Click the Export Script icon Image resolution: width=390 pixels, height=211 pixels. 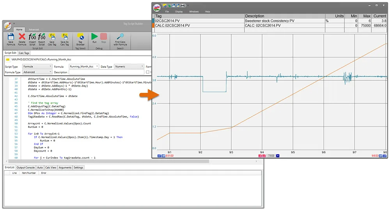tap(42, 38)
